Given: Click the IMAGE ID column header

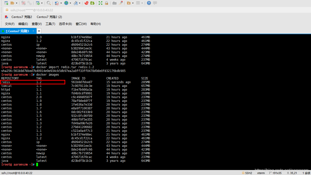Looking at the screenshot, I should click(78, 78).
